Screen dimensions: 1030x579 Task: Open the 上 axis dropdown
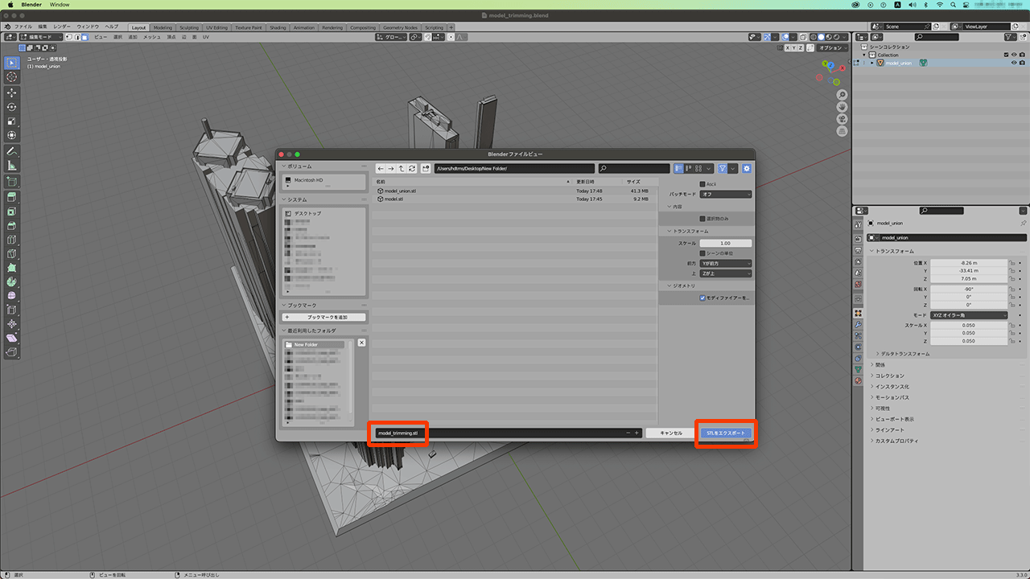tap(726, 273)
